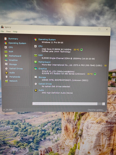The height and width of the screenshot is (155, 116).
Task: Click the Summary clipboard icon in sidebar
Action: (x=5, y=39)
